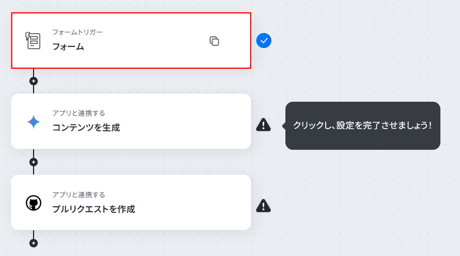Open the プルリクエストを作成 step card
Image resolution: width=460 pixels, height=256 pixels.
pyautogui.click(x=131, y=202)
